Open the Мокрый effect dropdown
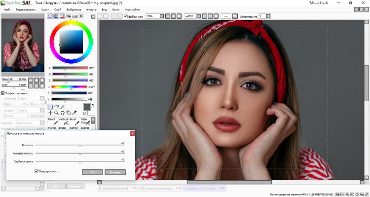The image size is (370, 197). (x=42, y=110)
